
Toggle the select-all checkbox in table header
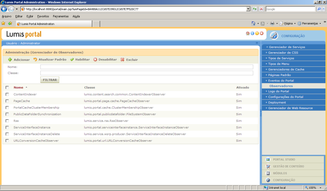pyautogui.click(x=7, y=88)
